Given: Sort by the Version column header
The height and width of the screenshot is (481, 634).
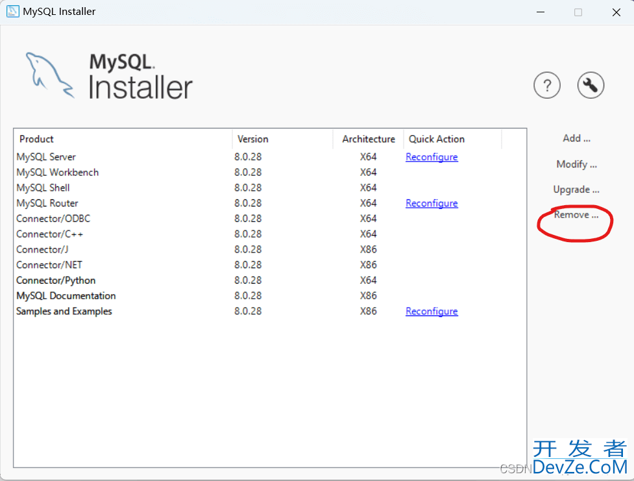Looking at the screenshot, I should click(283, 139).
